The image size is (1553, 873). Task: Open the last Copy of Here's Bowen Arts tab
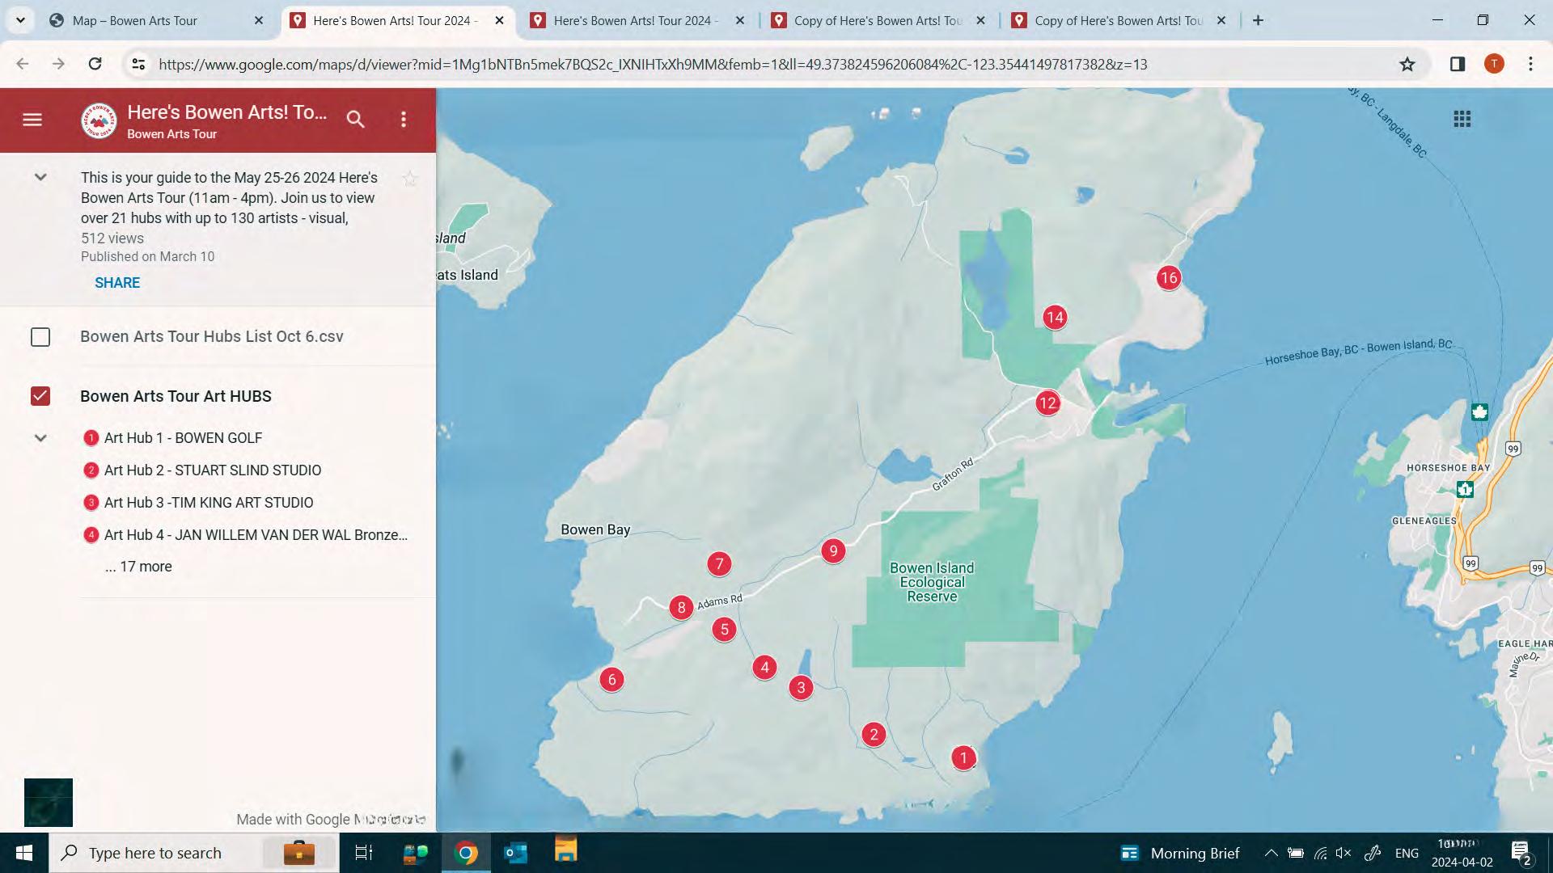[x=1118, y=20]
